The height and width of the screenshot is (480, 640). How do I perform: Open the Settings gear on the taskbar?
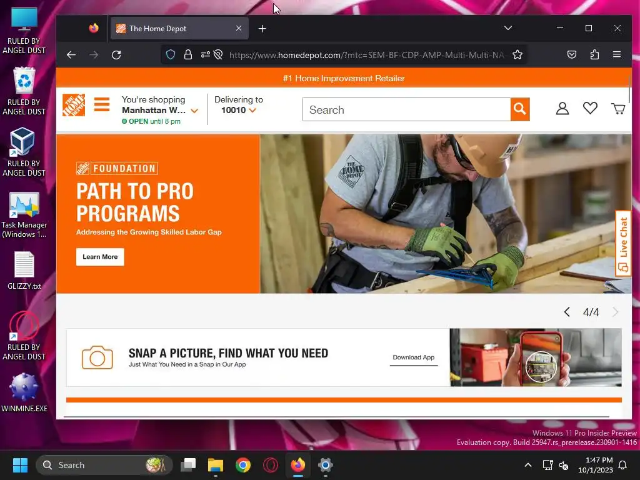tap(325, 465)
